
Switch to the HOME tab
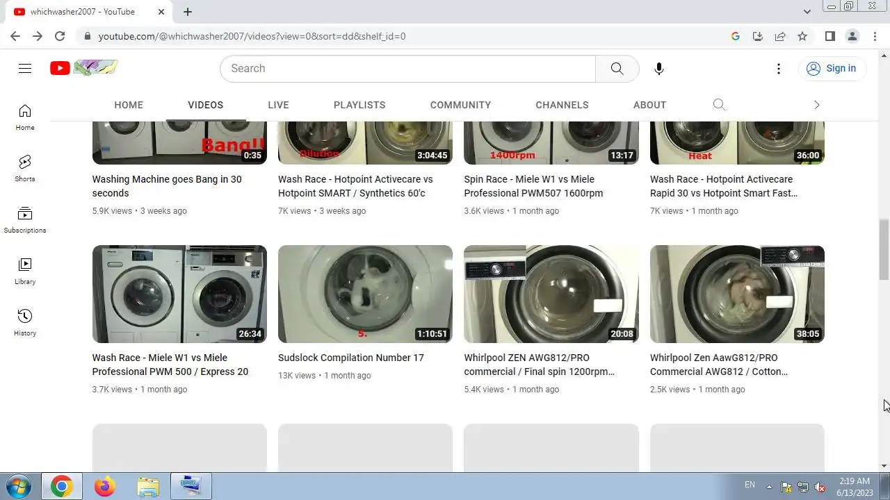coord(129,105)
